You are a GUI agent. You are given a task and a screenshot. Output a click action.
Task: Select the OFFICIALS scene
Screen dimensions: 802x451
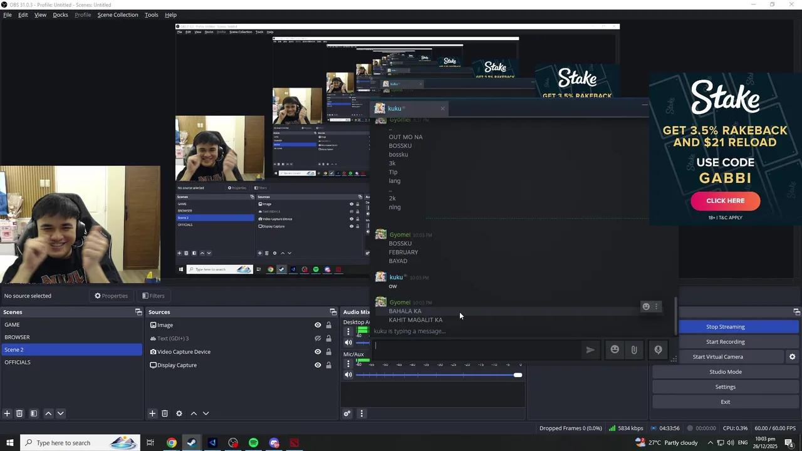pos(71,362)
